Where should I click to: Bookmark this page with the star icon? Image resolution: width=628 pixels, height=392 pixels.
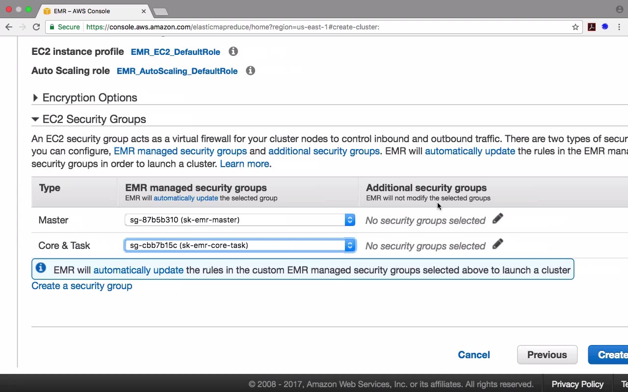(x=576, y=27)
